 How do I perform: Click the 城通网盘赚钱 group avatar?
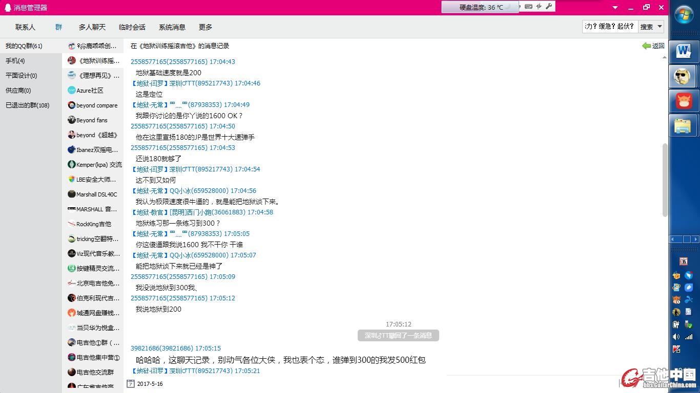[x=72, y=313]
